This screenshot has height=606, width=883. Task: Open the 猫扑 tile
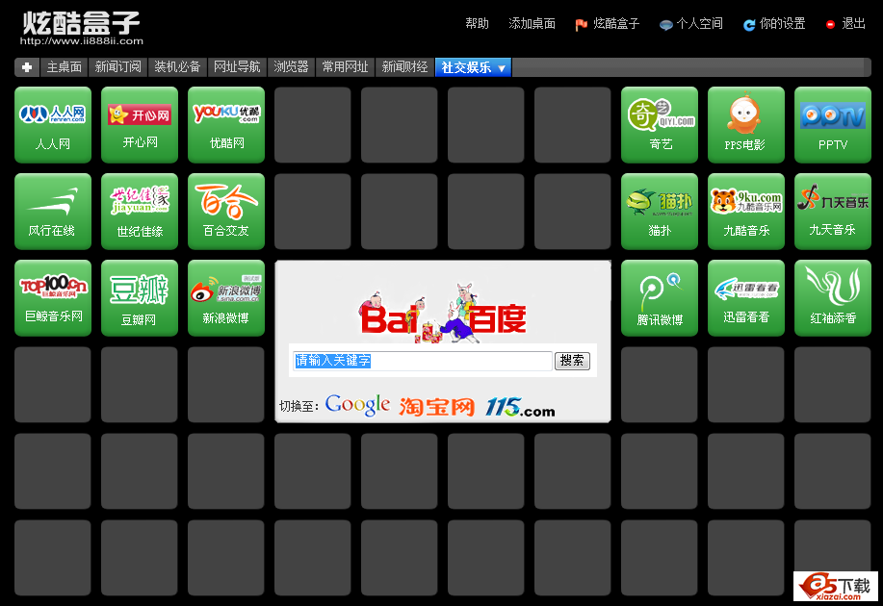coord(660,211)
